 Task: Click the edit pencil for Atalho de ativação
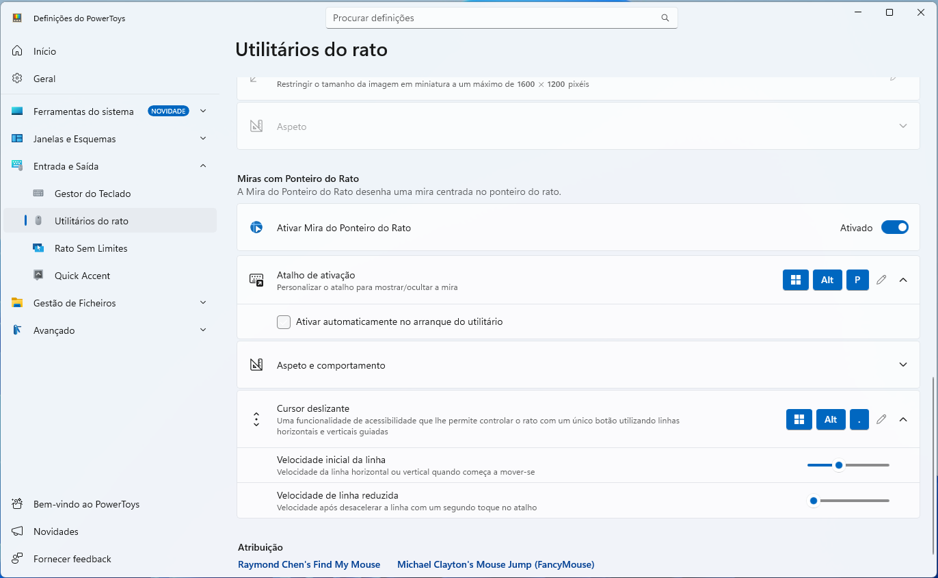point(881,280)
